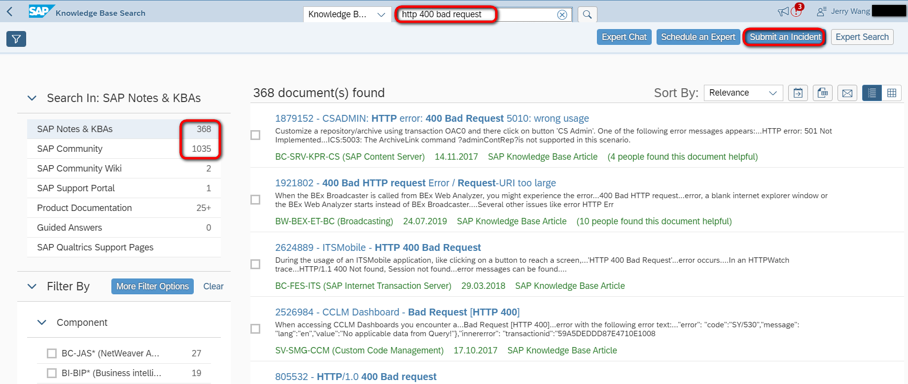Switch to list view layout

pyautogui.click(x=872, y=93)
